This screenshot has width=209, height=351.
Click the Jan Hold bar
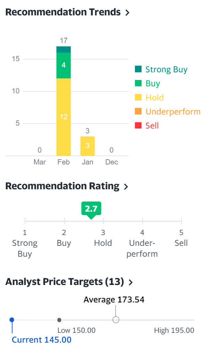coord(88,146)
